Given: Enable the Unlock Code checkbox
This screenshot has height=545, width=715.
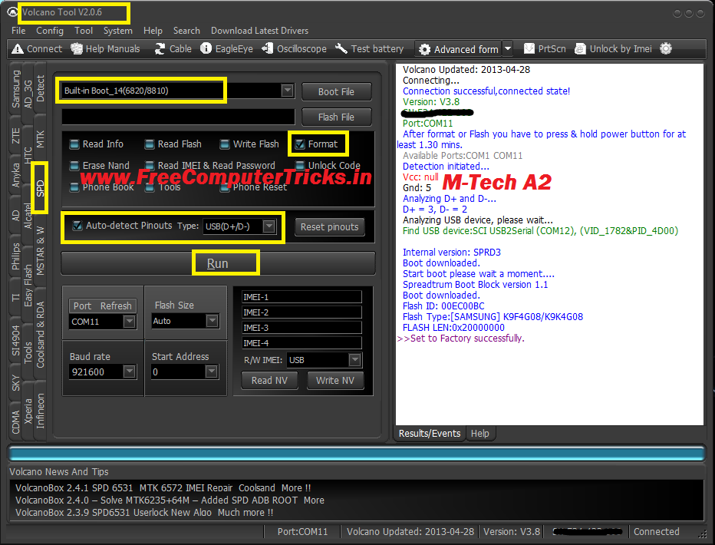Looking at the screenshot, I should coord(300,166).
